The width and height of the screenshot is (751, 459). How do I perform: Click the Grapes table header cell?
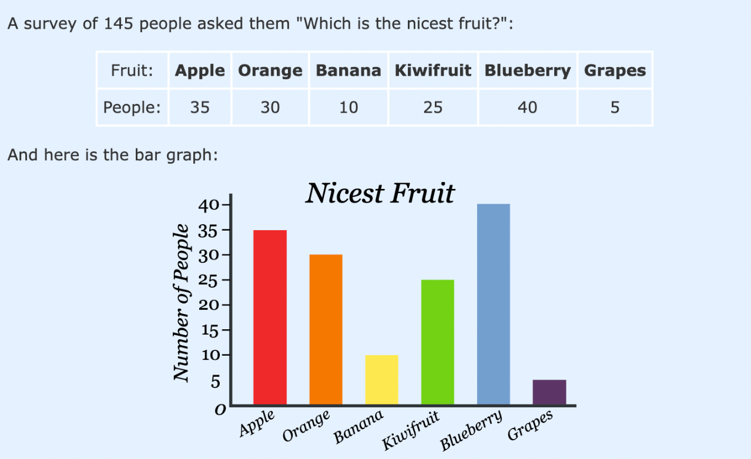615,70
